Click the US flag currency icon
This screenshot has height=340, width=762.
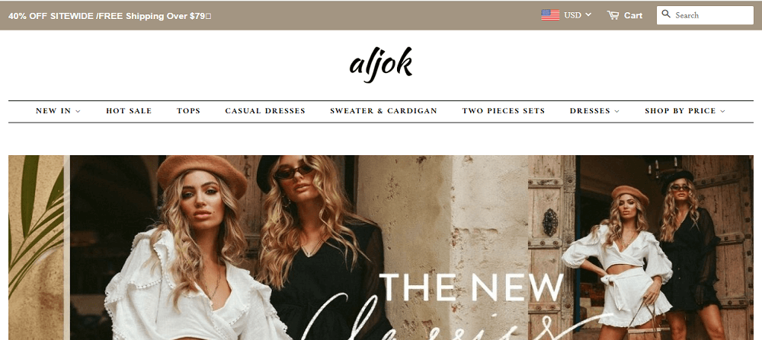point(550,15)
